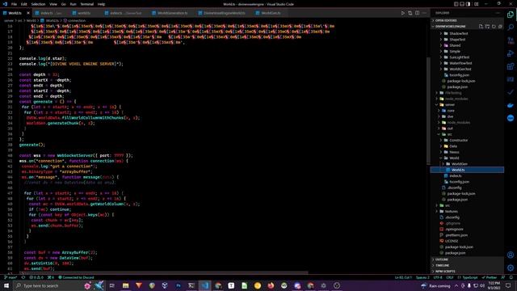Viewport: 517px width, 291px height.
Task: Expand the WorldGenTest folder
Action: coord(467,70)
